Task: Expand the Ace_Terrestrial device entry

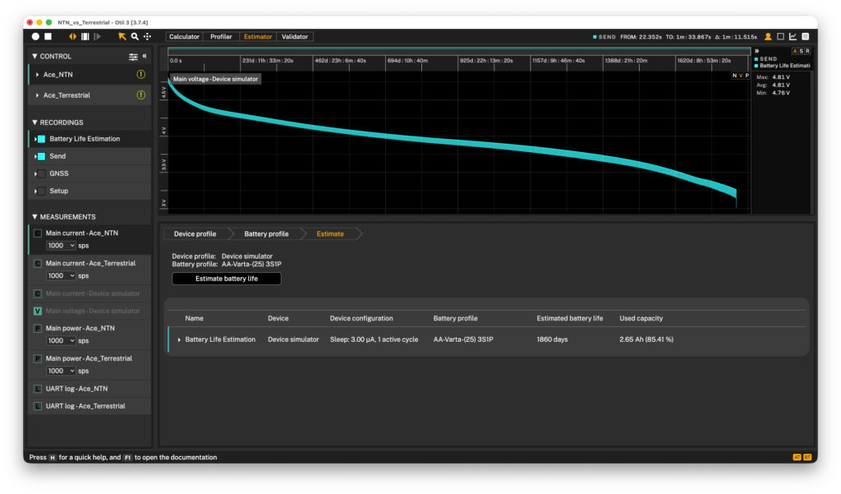Action: coord(37,95)
